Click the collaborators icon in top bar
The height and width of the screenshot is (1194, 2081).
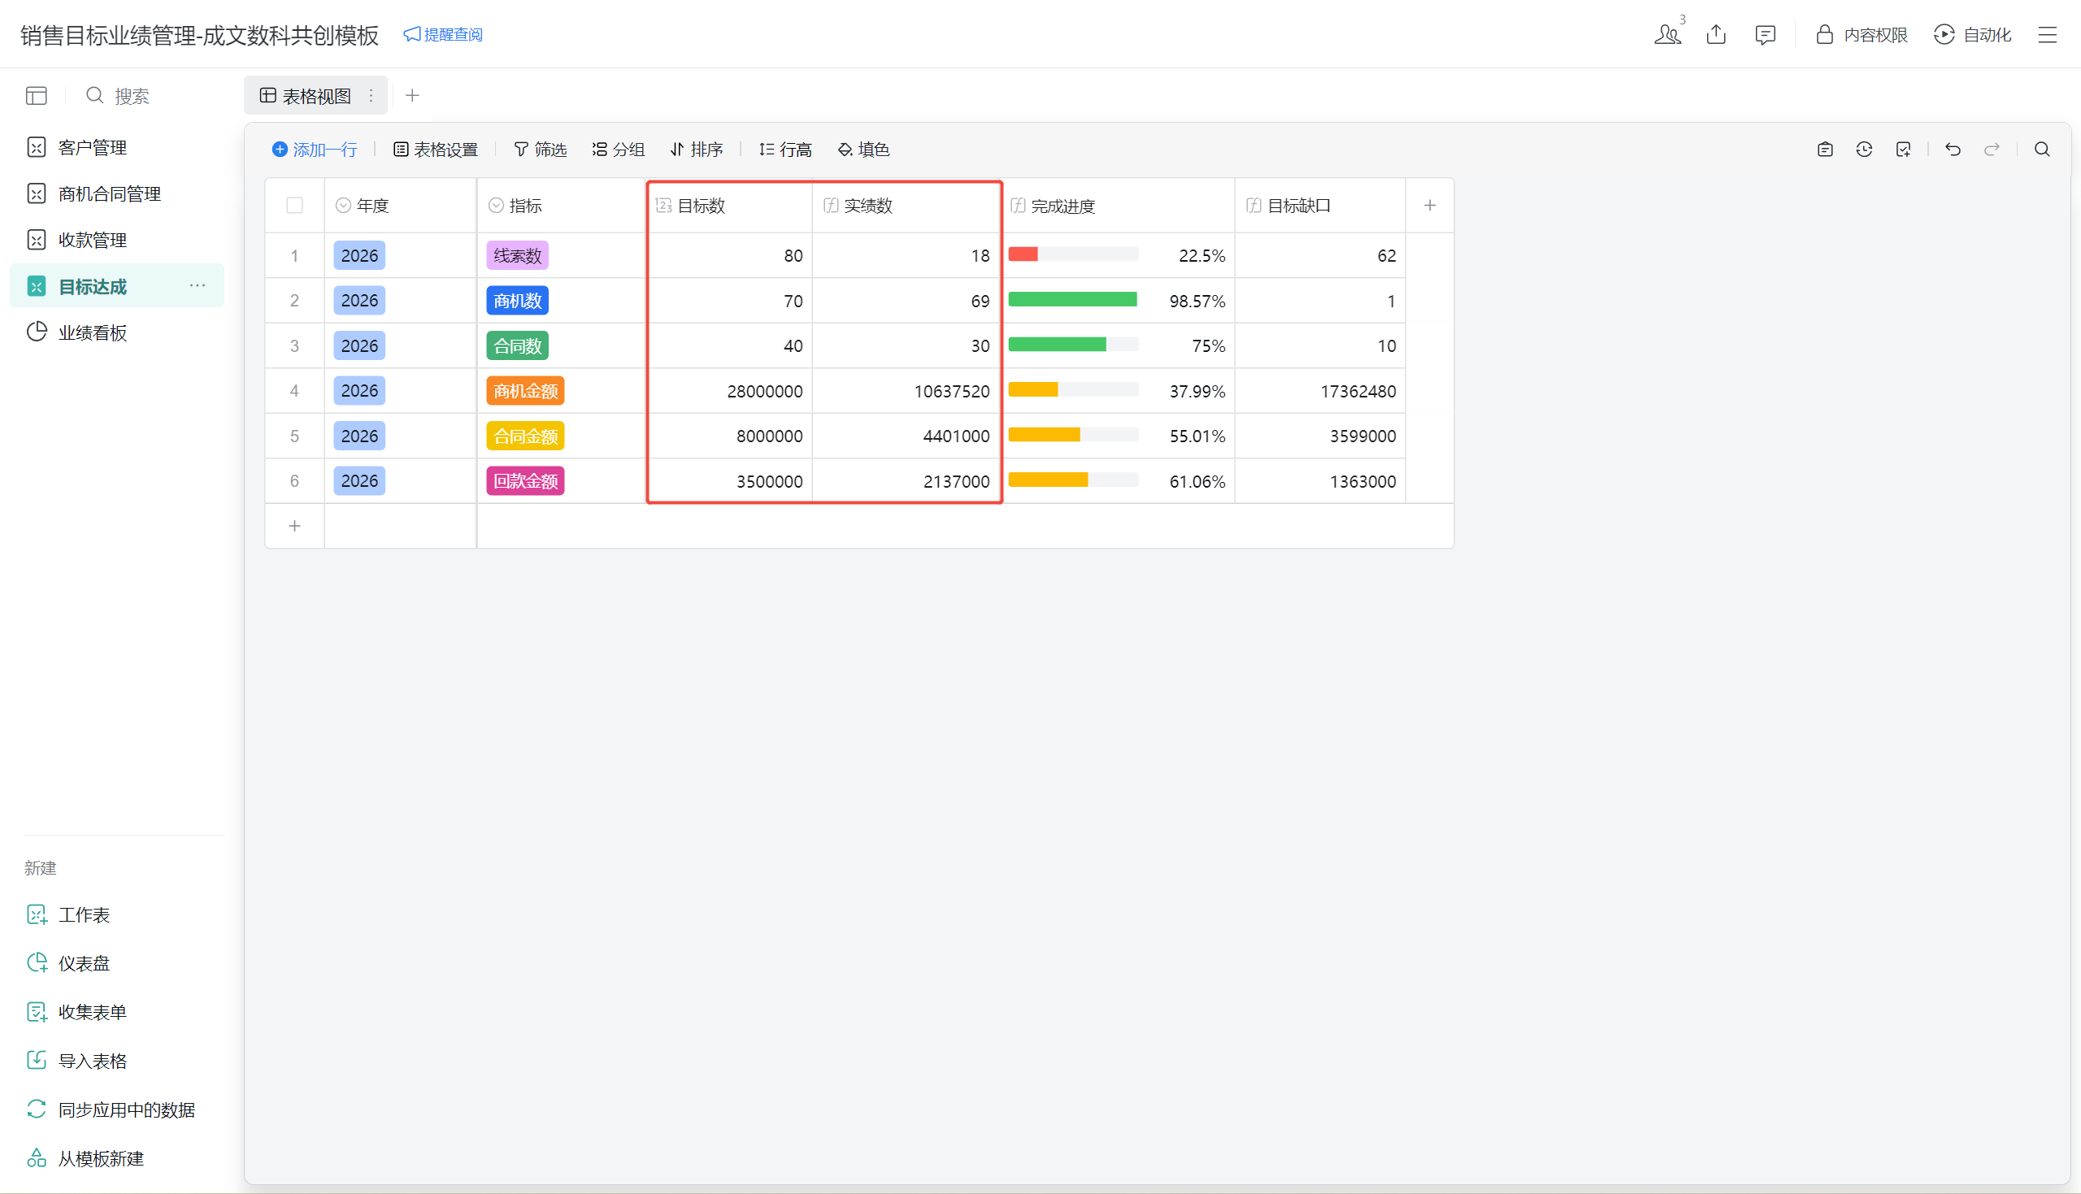click(1667, 34)
